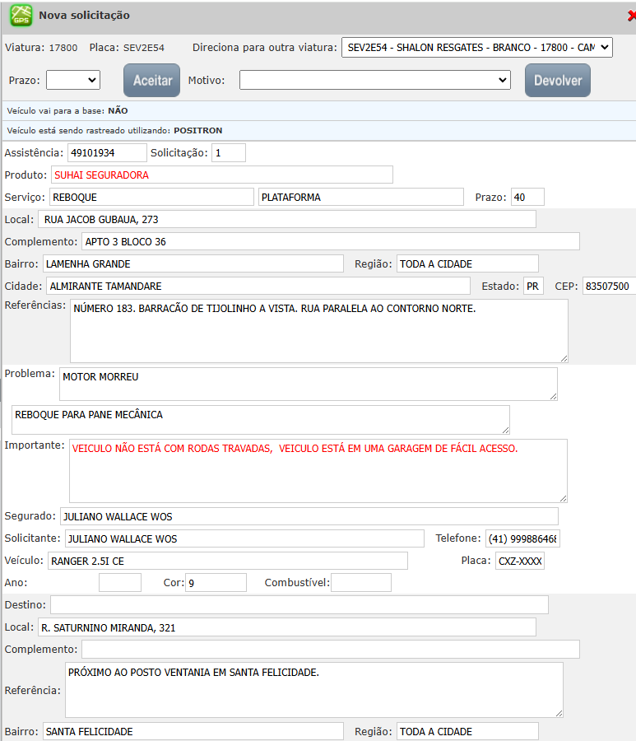Select the Solicitação number field
636x741 pixels.
pyautogui.click(x=228, y=153)
